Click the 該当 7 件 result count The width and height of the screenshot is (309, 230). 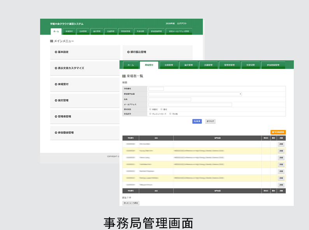pos(127,197)
